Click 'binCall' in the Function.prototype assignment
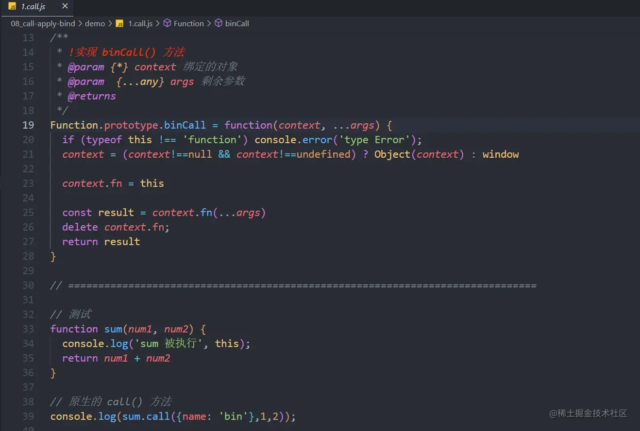640x431 pixels. [x=185, y=125]
